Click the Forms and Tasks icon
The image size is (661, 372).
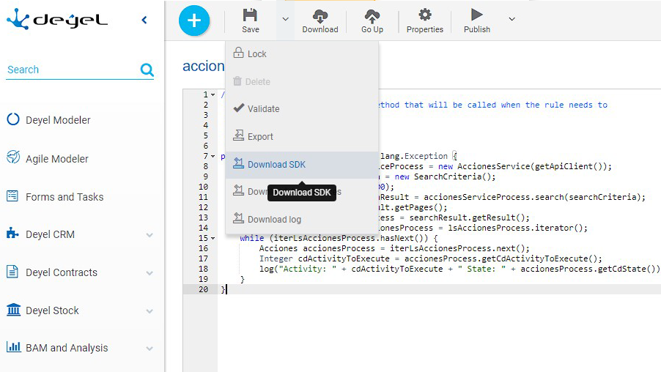12,196
